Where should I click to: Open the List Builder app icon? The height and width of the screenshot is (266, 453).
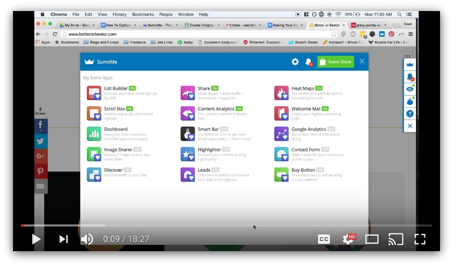pos(94,93)
